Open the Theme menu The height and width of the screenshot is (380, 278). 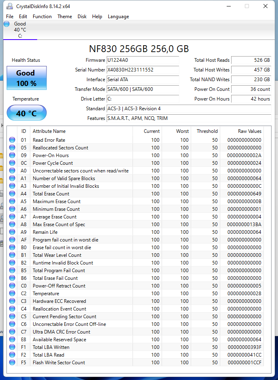[x=65, y=17]
